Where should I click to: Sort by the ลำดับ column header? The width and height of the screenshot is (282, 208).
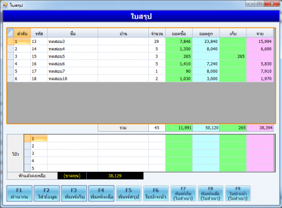pos(23,33)
